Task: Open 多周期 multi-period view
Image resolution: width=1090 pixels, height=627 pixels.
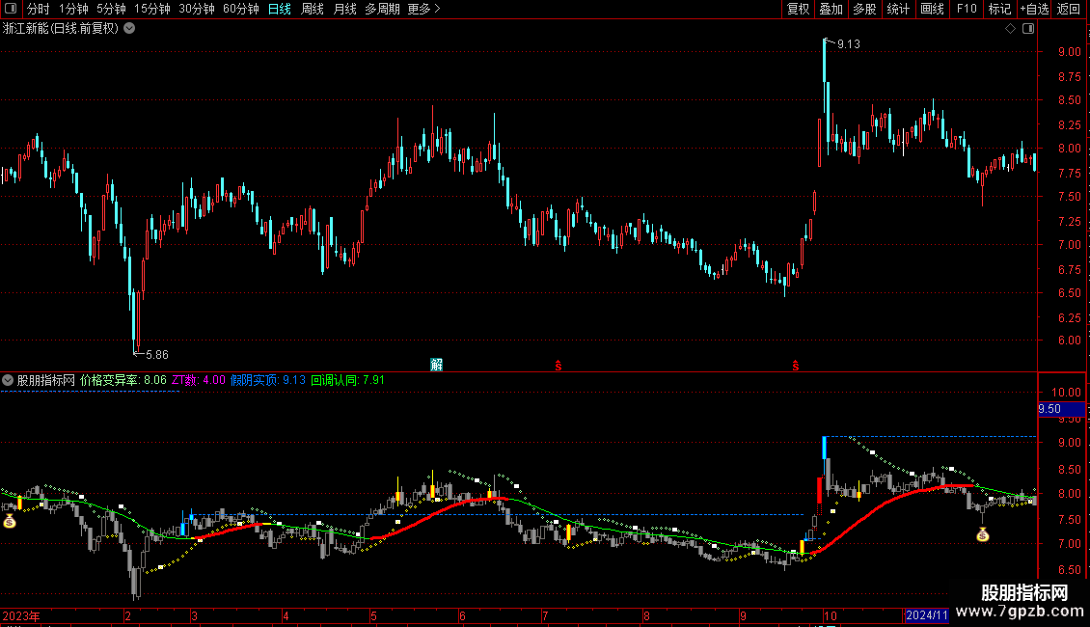Action: click(382, 9)
